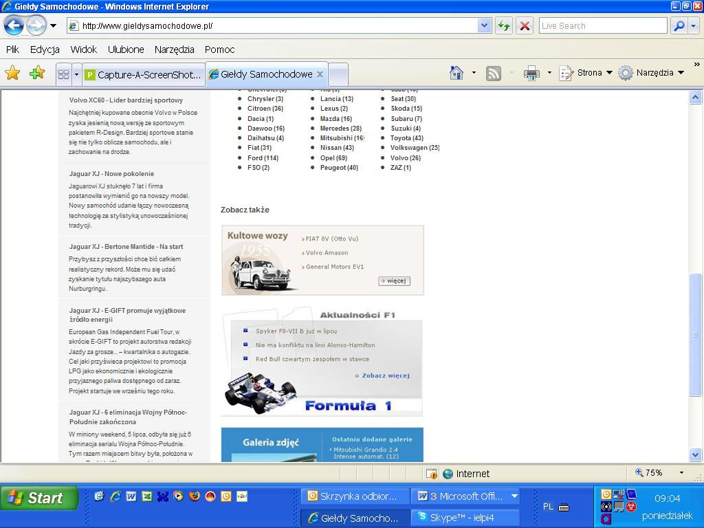Launch Firefox from the Quick Launch bar
Image resolution: width=704 pixels, height=528 pixels.
click(x=195, y=496)
